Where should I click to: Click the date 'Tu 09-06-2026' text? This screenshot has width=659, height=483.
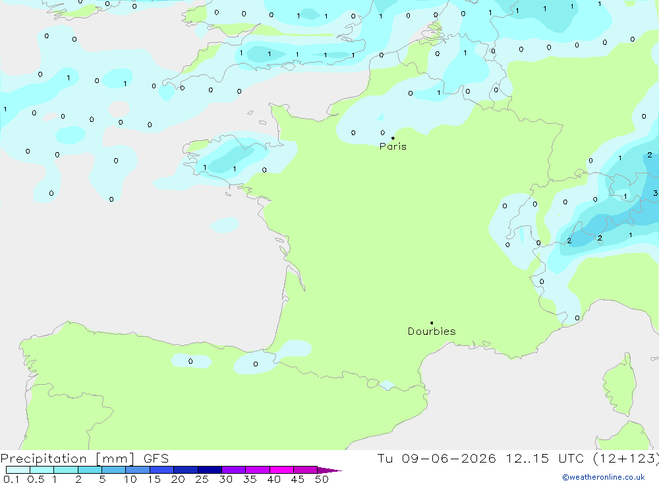436,459
